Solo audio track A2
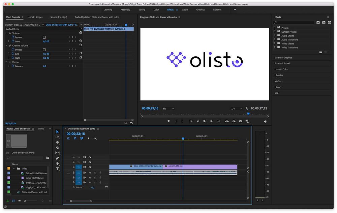The height and width of the screenshot is (213, 337). click(95, 178)
